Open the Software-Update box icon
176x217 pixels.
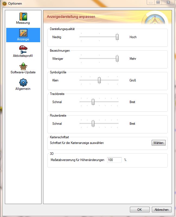23,66
